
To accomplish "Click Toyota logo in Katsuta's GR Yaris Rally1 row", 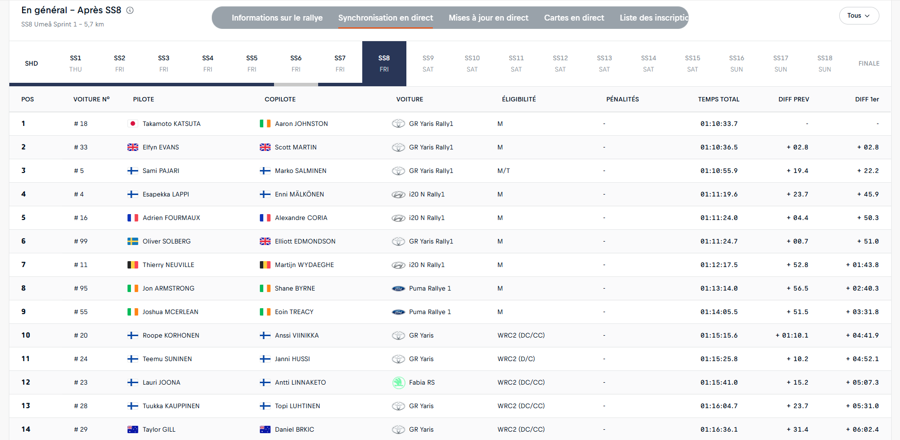I will pyautogui.click(x=399, y=123).
